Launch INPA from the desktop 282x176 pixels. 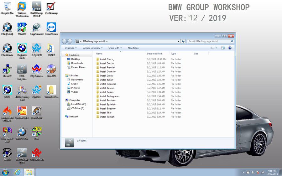[x=7, y=91]
